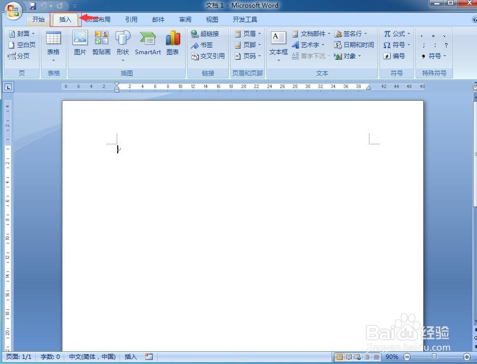Screen dimensions: 477x364
Task: Click the zoom slider handle
Action: tap(434, 357)
